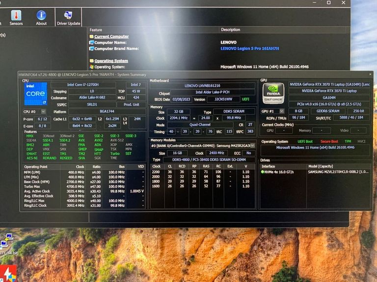Click the Windows 11 Home build text in System Summary
The image size is (377, 282).
(315, 147)
